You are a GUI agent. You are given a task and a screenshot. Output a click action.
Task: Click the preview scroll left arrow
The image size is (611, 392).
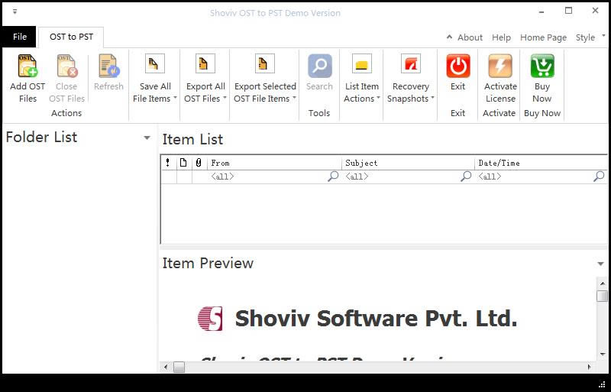[166, 367]
